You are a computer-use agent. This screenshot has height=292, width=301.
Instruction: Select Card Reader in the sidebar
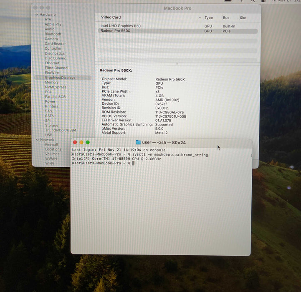tap(55, 43)
